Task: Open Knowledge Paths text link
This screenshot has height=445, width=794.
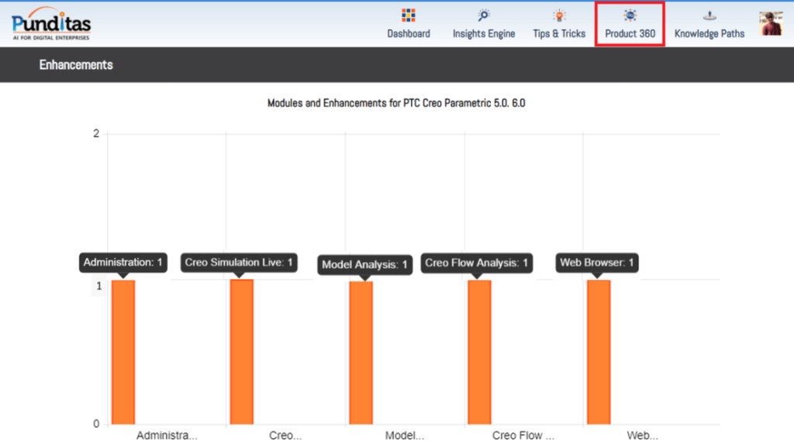Action: click(x=709, y=34)
